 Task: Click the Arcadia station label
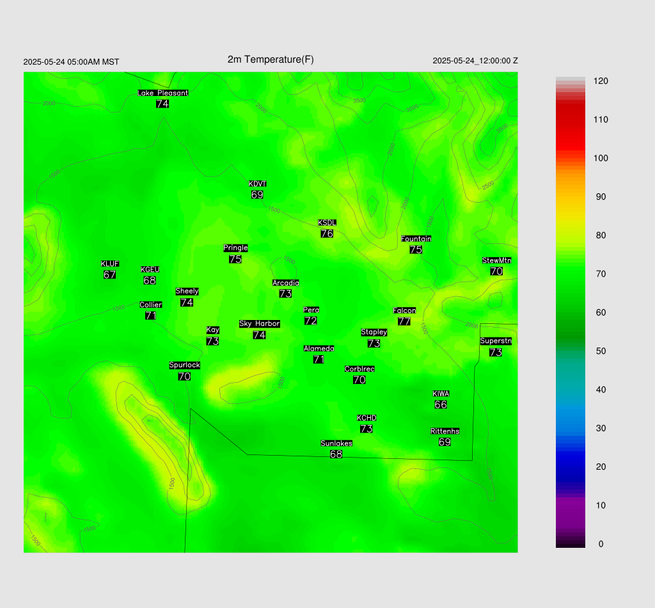coord(286,283)
